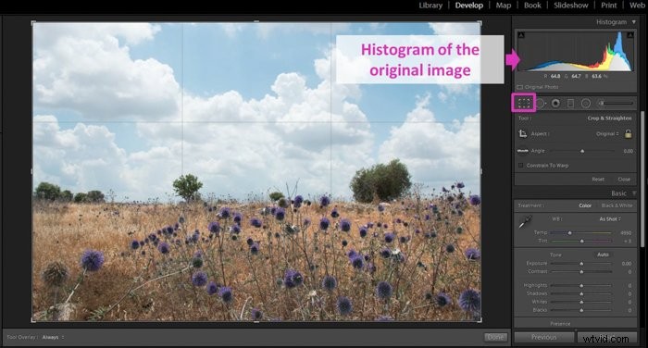Switch to the Print module

point(609,6)
